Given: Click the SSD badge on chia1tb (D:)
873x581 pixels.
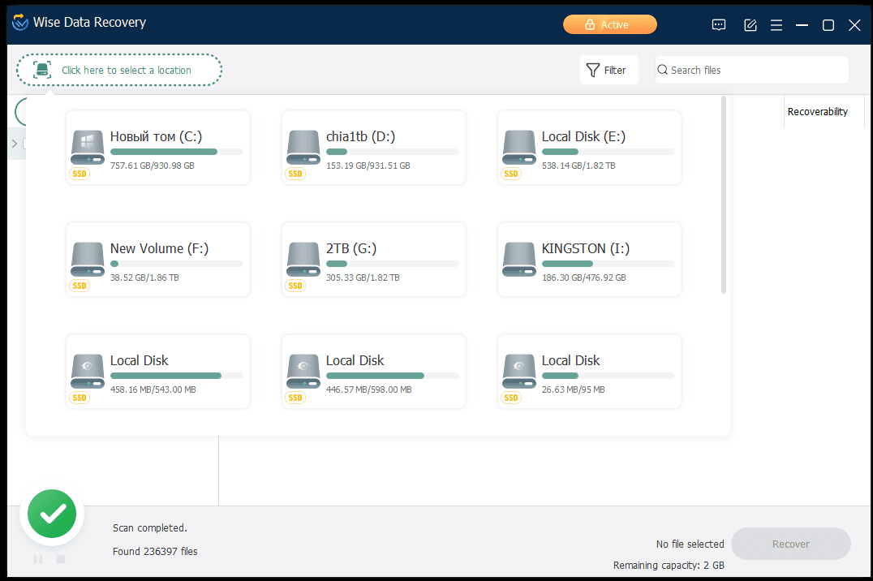Looking at the screenshot, I should (x=295, y=174).
